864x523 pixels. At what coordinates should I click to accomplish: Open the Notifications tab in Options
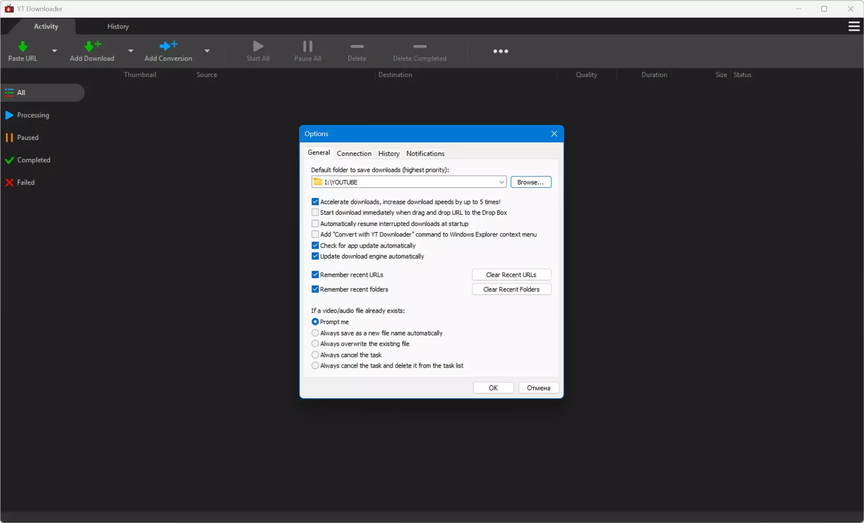tap(425, 153)
